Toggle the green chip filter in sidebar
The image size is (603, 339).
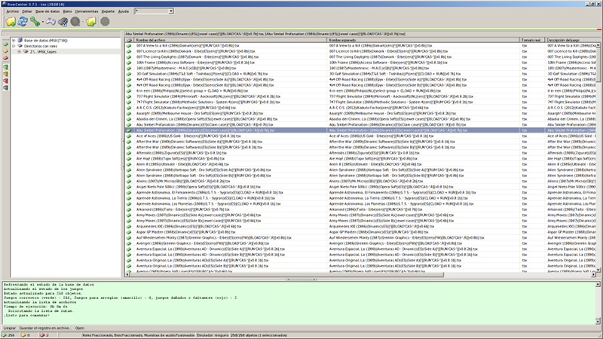5,44
